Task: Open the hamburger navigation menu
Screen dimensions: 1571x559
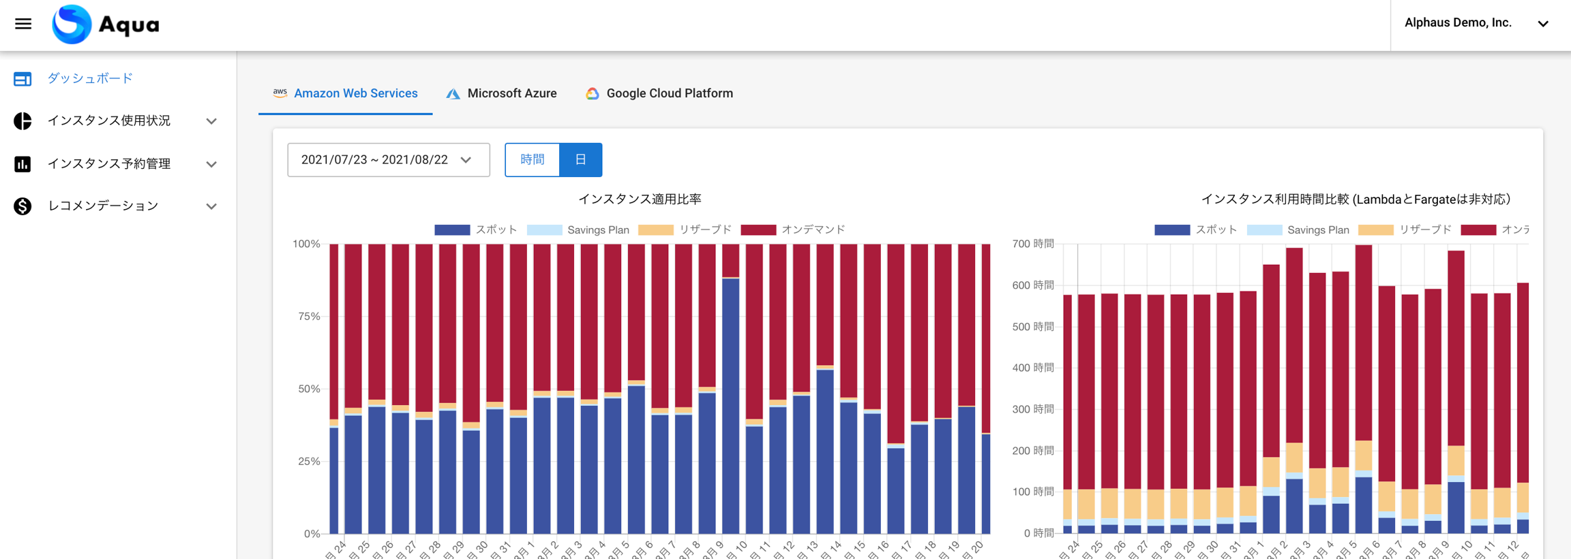Action: click(23, 24)
